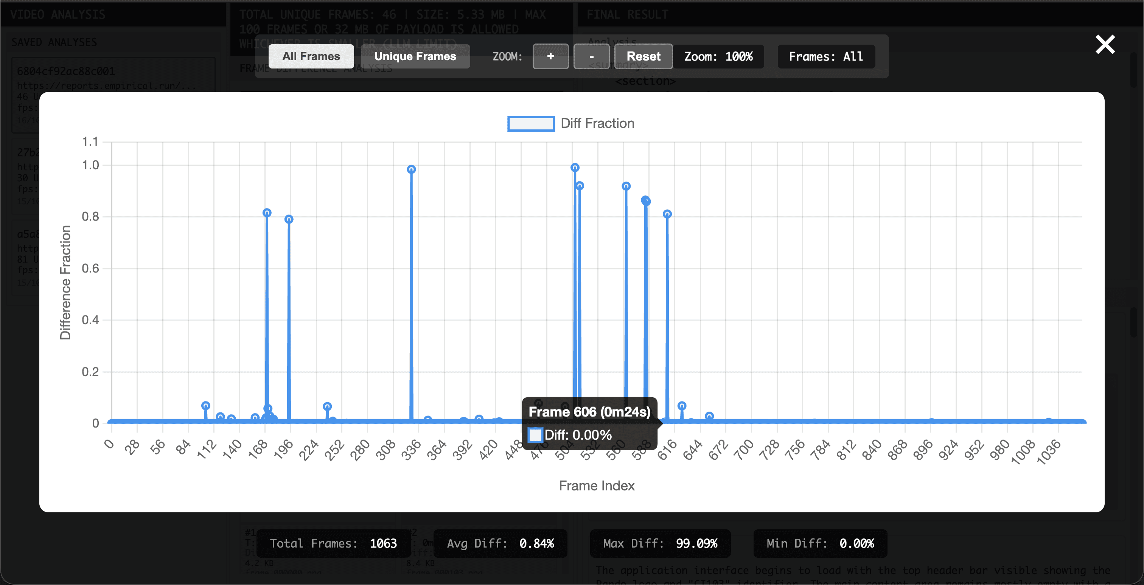Click the Diff Fraction legend color swatch

(x=530, y=123)
